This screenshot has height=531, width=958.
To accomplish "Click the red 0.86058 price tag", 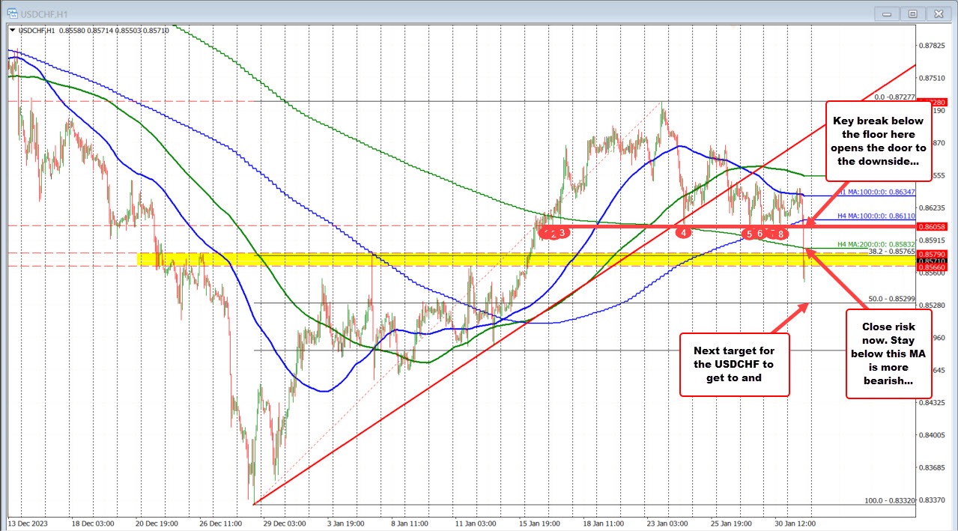I will click(x=932, y=226).
